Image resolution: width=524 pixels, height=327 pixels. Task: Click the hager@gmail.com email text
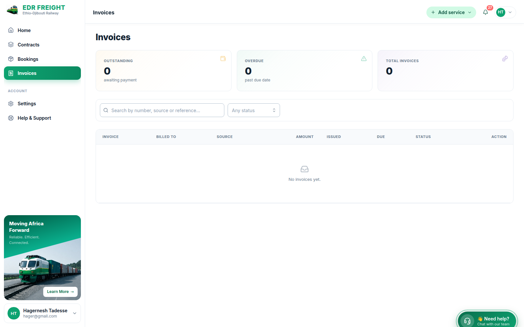pyautogui.click(x=40, y=316)
